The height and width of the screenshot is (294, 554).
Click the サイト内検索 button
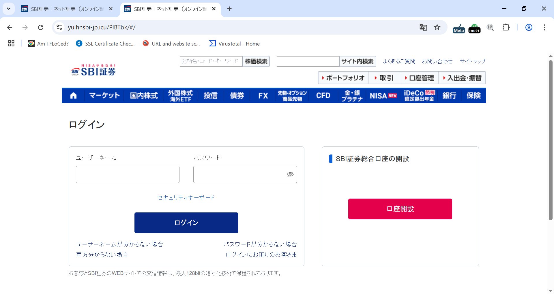[x=358, y=61]
